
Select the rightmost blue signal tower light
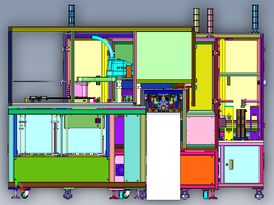point(255,19)
